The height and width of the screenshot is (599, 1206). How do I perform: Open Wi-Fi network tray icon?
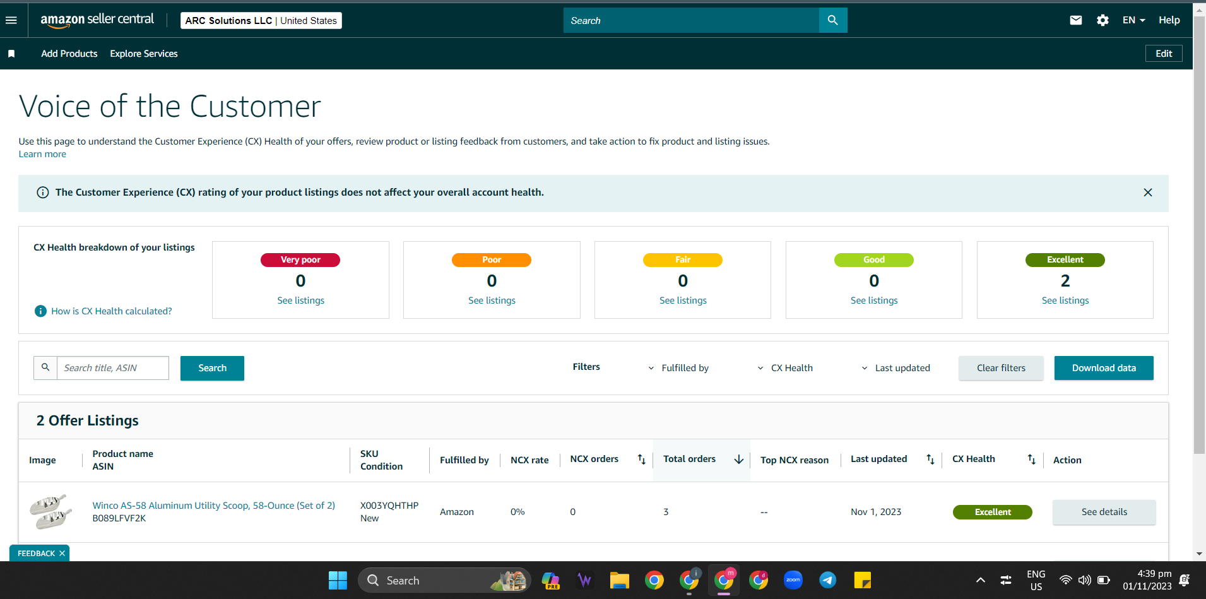(x=1065, y=580)
